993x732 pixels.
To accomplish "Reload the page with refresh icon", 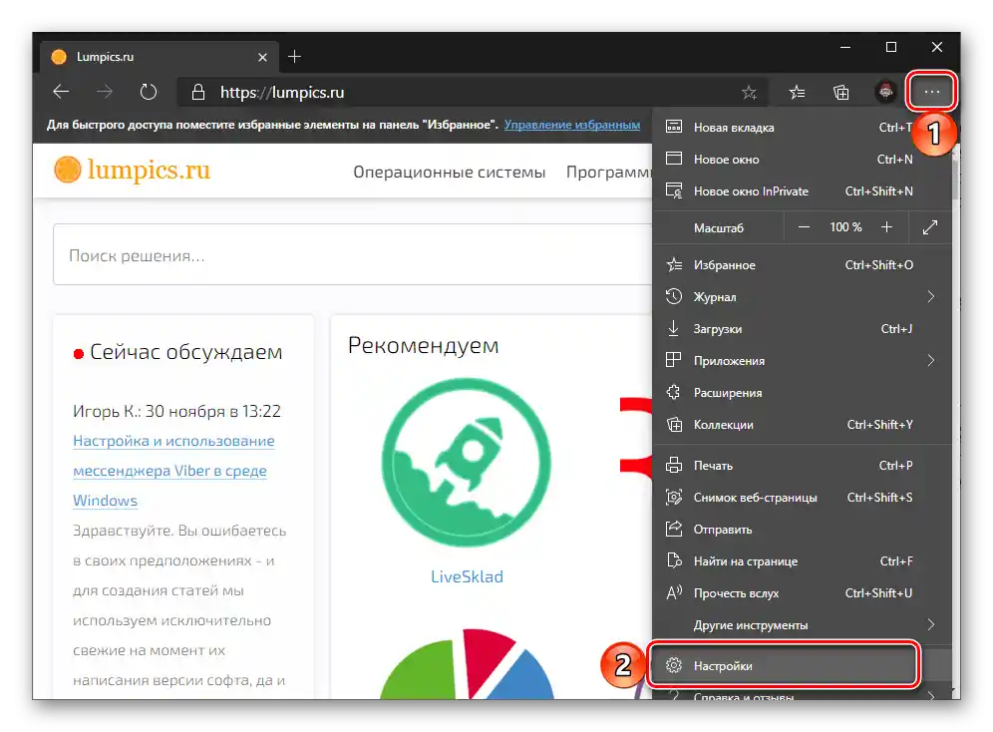I will (x=149, y=92).
